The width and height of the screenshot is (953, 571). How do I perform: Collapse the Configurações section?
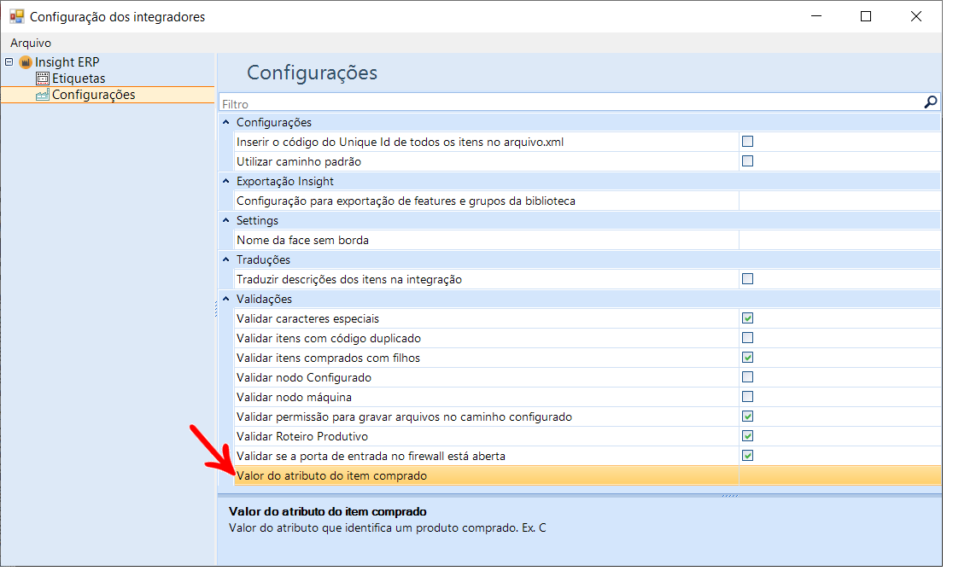(226, 122)
